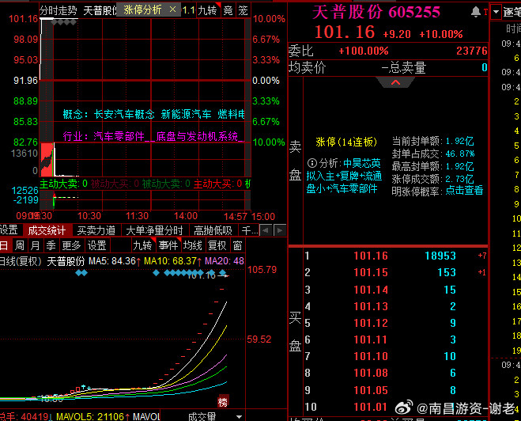Select the 月 monthly period
This screenshot has width=521, height=421.
click(36, 245)
